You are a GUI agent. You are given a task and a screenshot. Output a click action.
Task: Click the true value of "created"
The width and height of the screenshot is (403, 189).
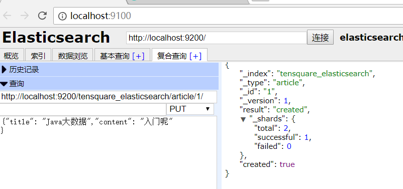pyautogui.click(x=287, y=164)
